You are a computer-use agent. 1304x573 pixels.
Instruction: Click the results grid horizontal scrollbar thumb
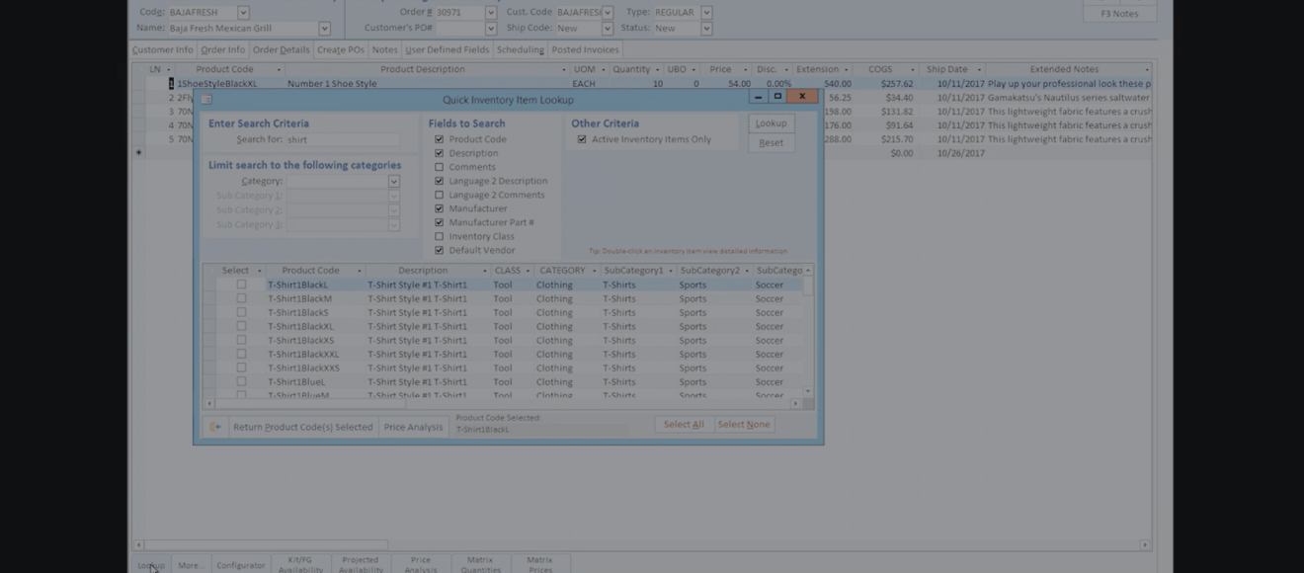click(x=310, y=403)
